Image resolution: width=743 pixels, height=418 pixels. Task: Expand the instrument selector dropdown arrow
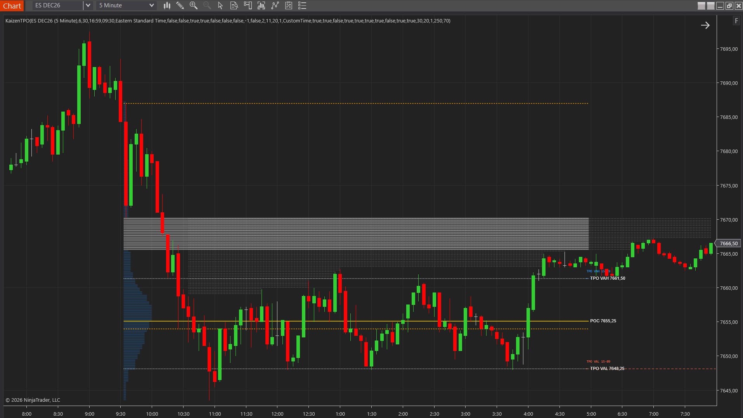click(x=88, y=5)
